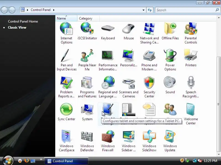Screen dimensions: 221x165
Task: Open Sync Center
Action: point(66,112)
